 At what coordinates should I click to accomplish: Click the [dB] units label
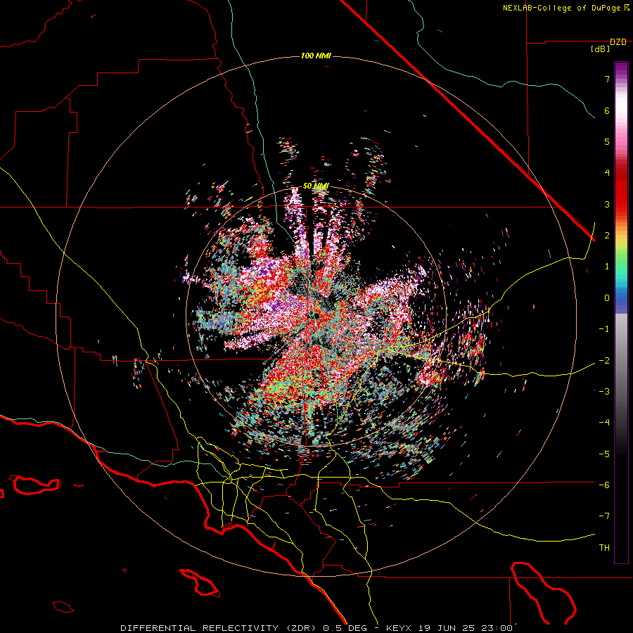pyautogui.click(x=601, y=49)
